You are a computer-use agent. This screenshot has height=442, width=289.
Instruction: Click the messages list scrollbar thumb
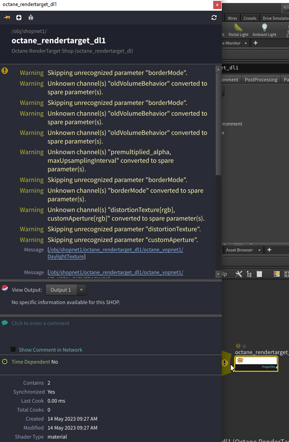coord(218,124)
